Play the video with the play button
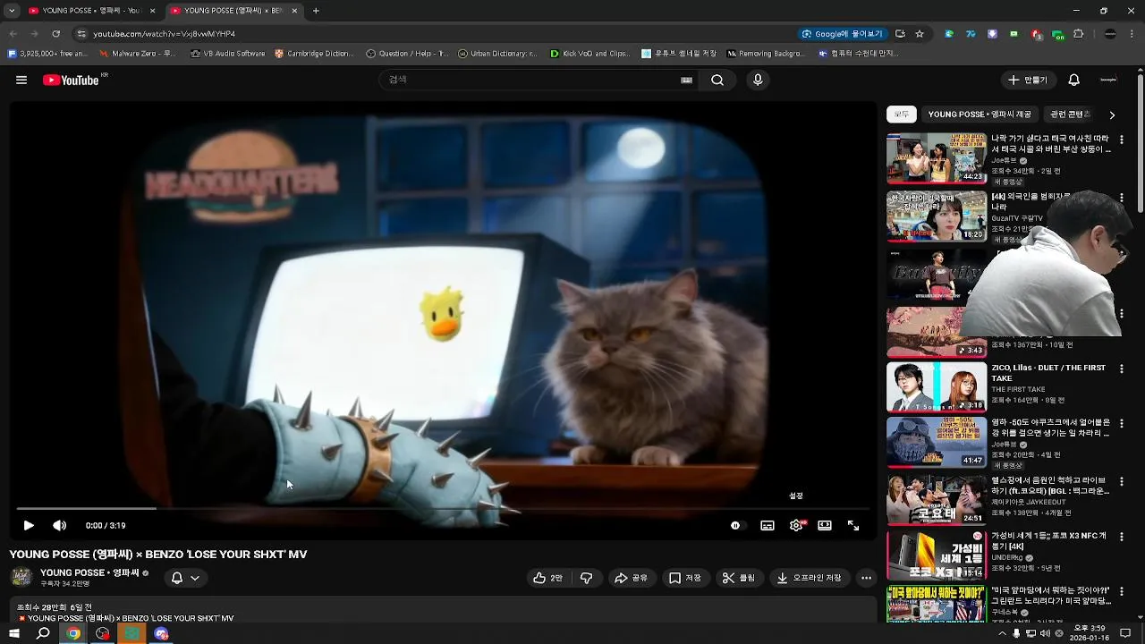 click(x=29, y=526)
